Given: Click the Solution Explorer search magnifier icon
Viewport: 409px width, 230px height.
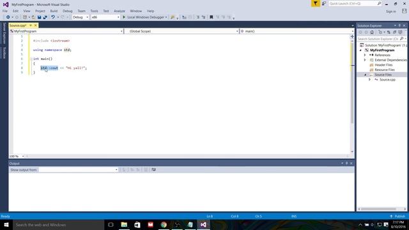Looking at the screenshot, I should [402, 38].
